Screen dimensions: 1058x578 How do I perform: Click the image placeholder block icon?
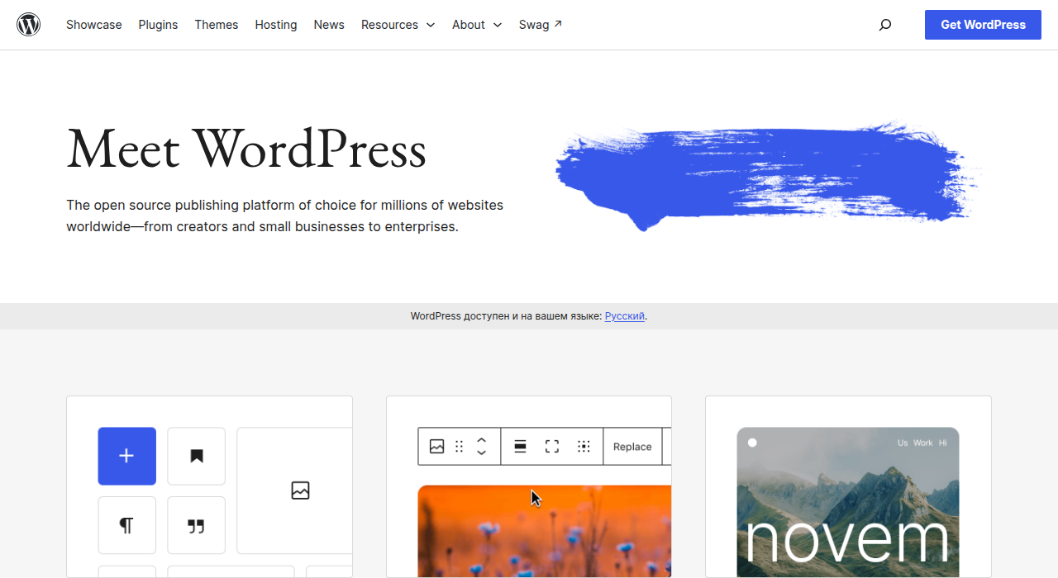(x=300, y=490)
